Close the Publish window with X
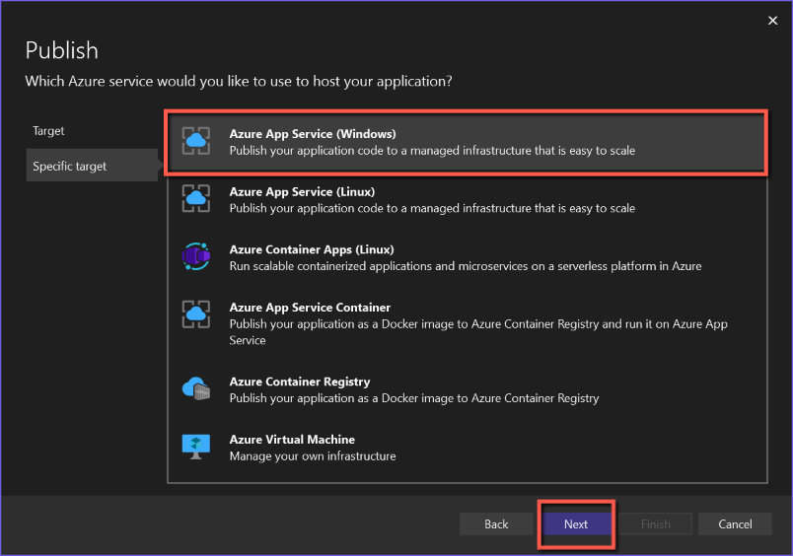 771,20
